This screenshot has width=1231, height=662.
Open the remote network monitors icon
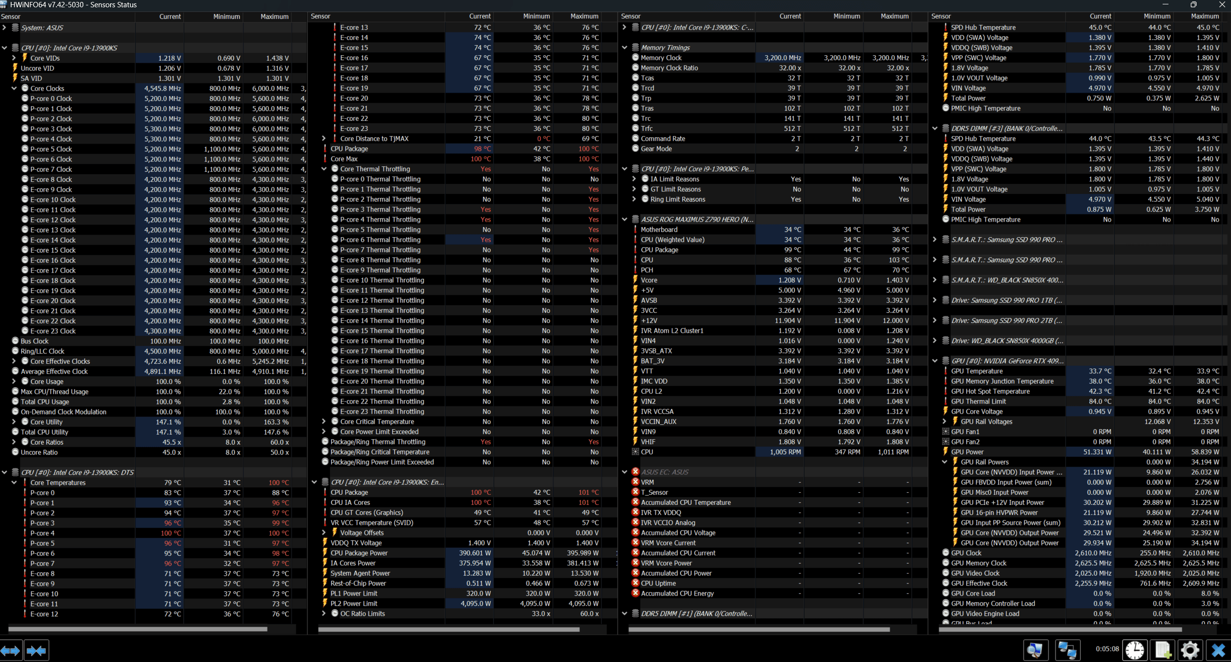tap(1067, 650)
